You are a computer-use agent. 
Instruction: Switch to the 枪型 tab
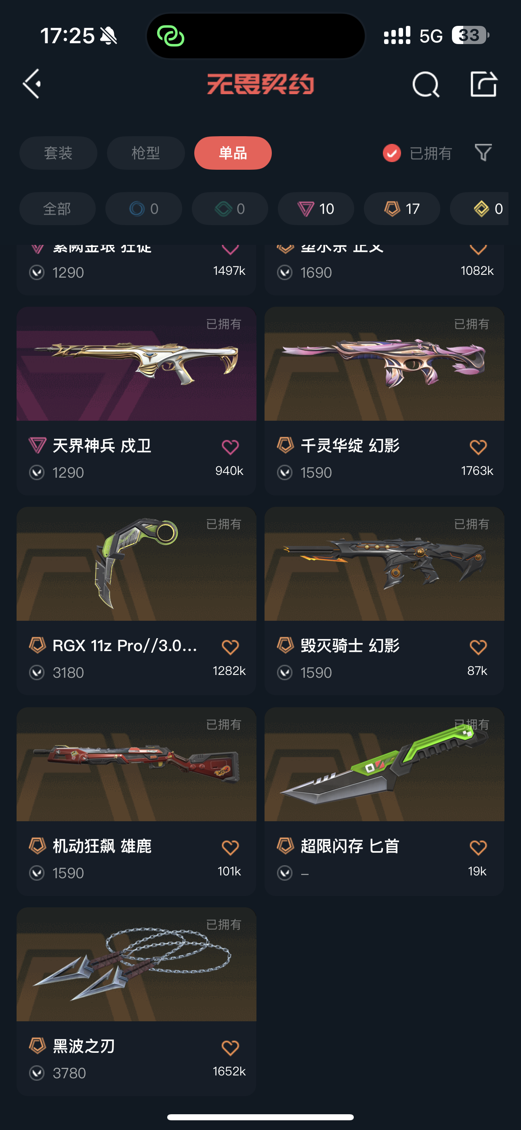146,153
